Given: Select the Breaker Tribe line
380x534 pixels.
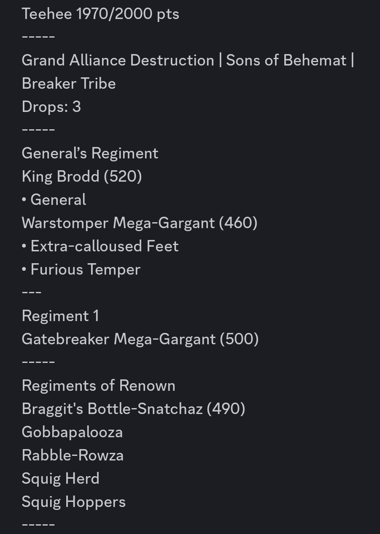Looking at the screenshot, I should click(69, 84).
